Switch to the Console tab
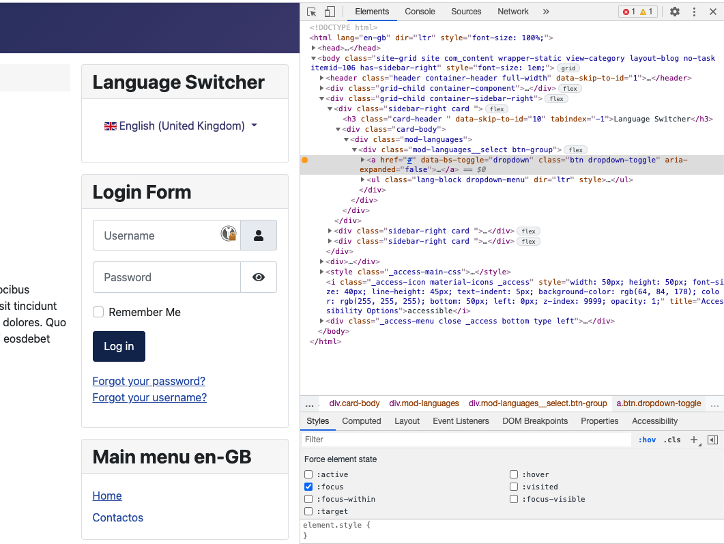The height and width of the screenshot is (544, 724). (x=420, y=12)
